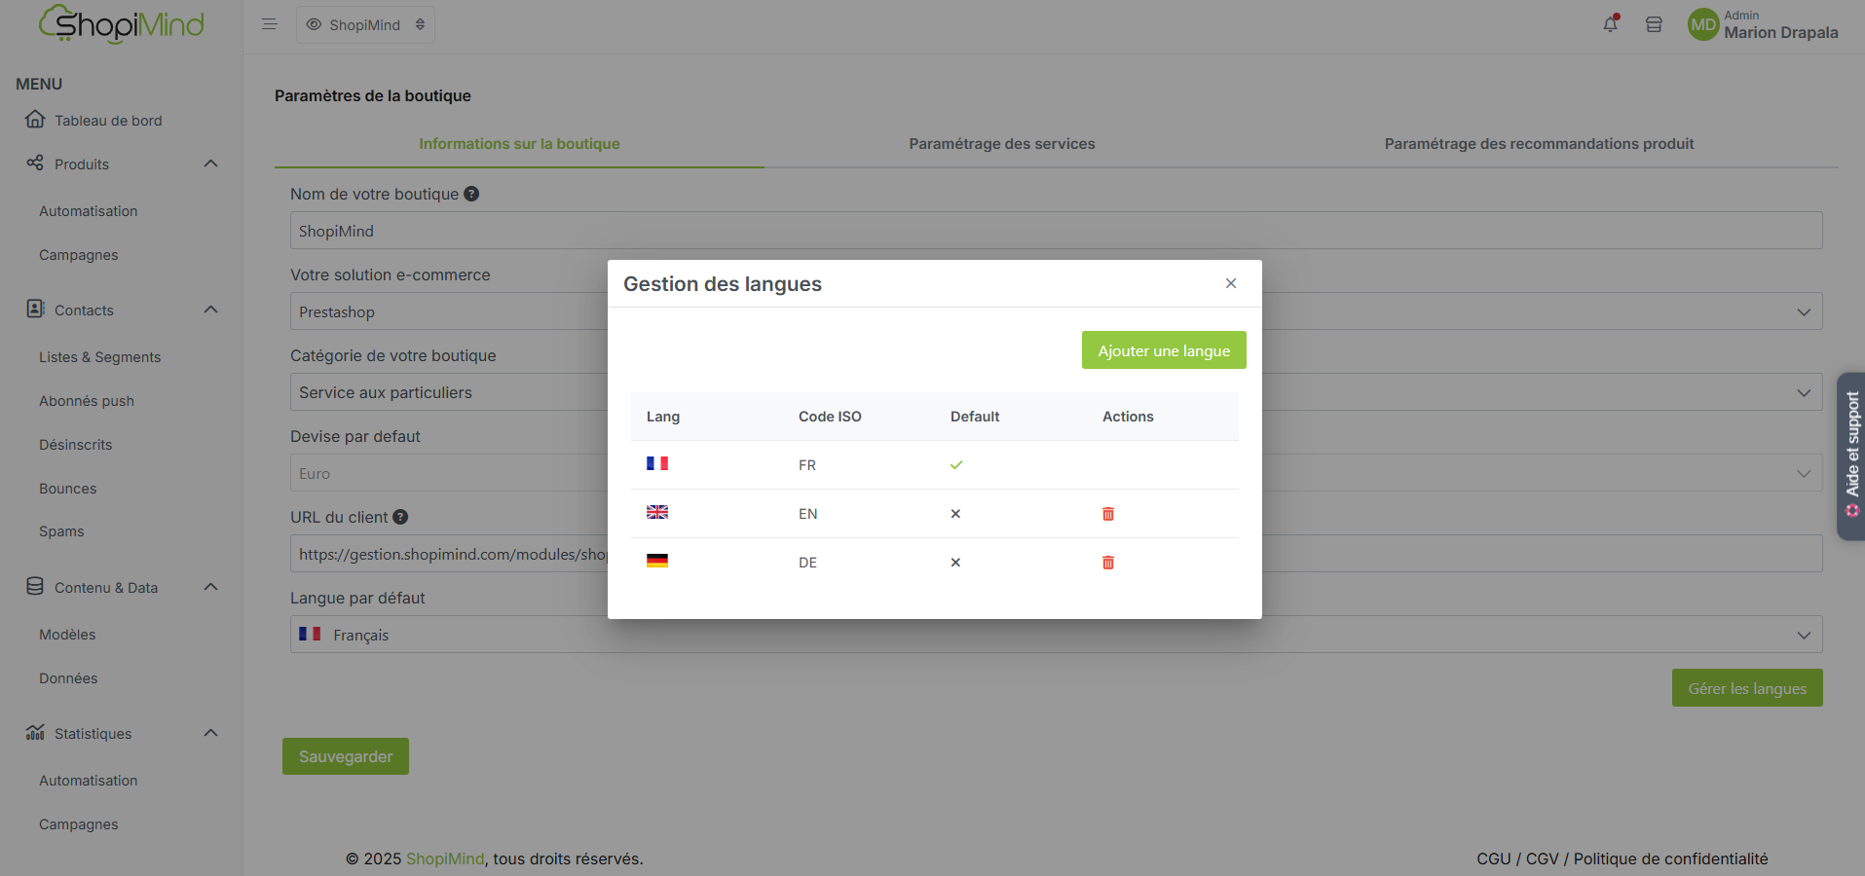The image size is (1865, 876).
Task: Show help for Nom de votre boutique
Action: tap(471, 194)
